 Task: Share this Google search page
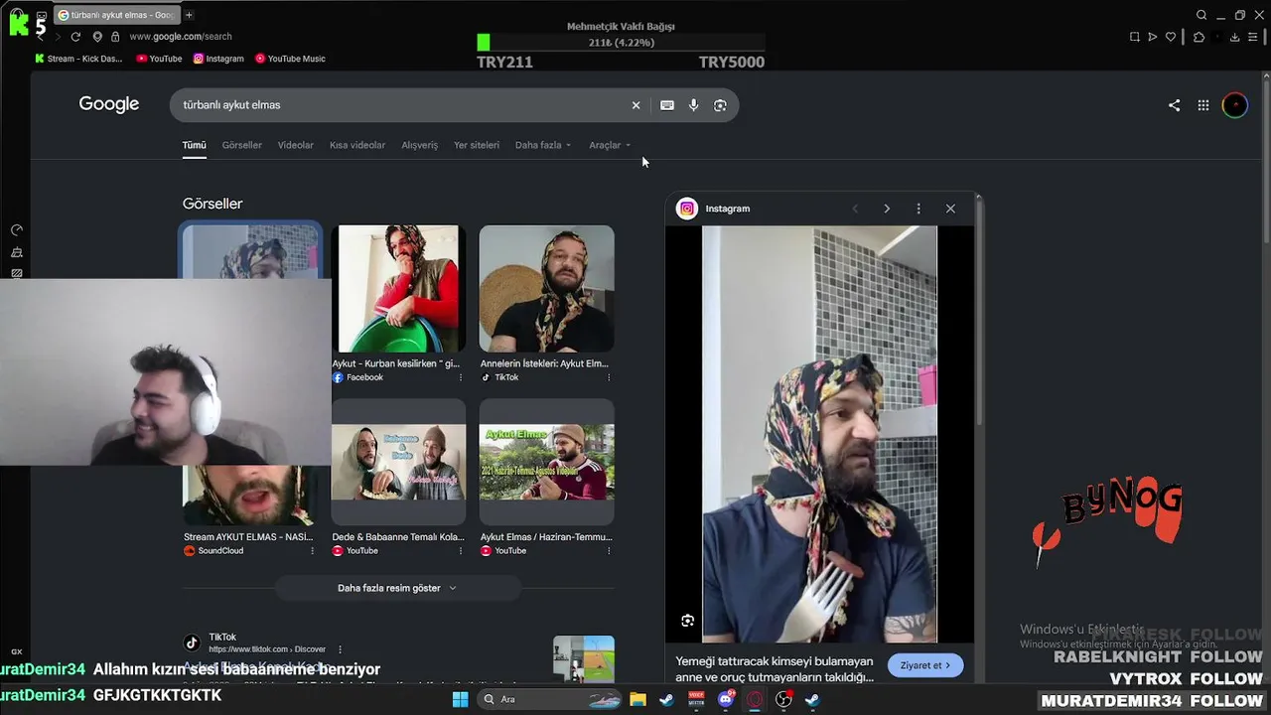(1174, 105)
